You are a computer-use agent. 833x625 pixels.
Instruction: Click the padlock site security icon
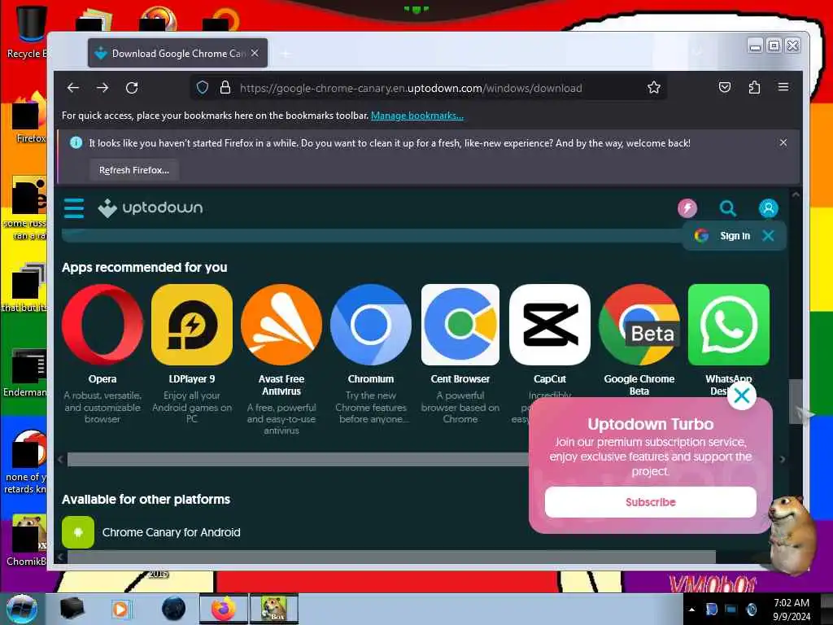pyautogui.click(x=225, y=88)
